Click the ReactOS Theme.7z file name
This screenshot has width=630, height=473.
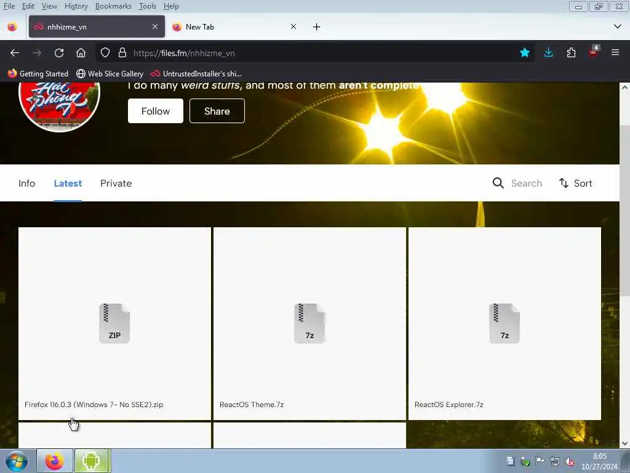252,405
